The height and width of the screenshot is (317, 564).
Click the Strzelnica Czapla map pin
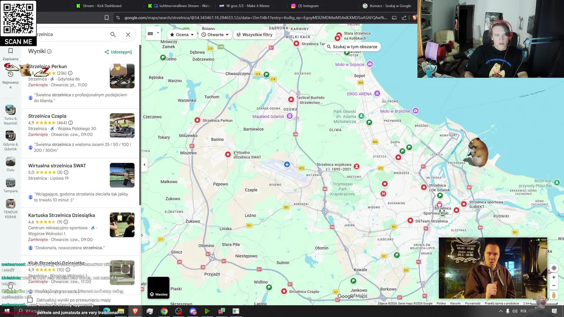(x=284, y=291)
